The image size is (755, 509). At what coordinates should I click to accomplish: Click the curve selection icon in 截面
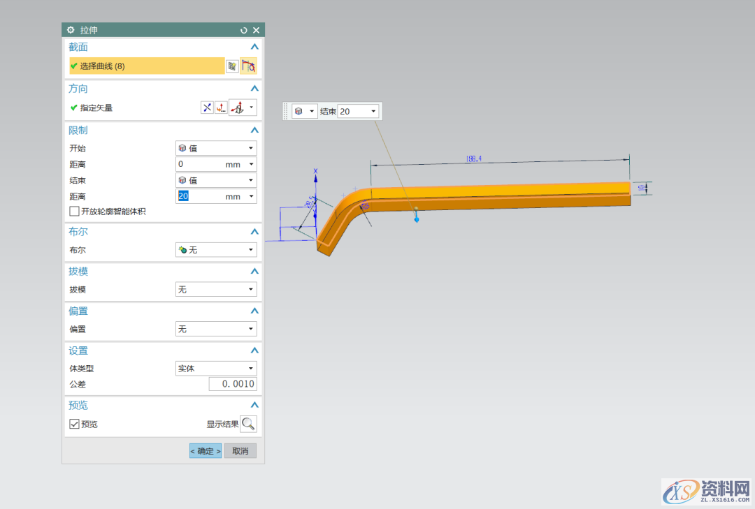[248, 66]
